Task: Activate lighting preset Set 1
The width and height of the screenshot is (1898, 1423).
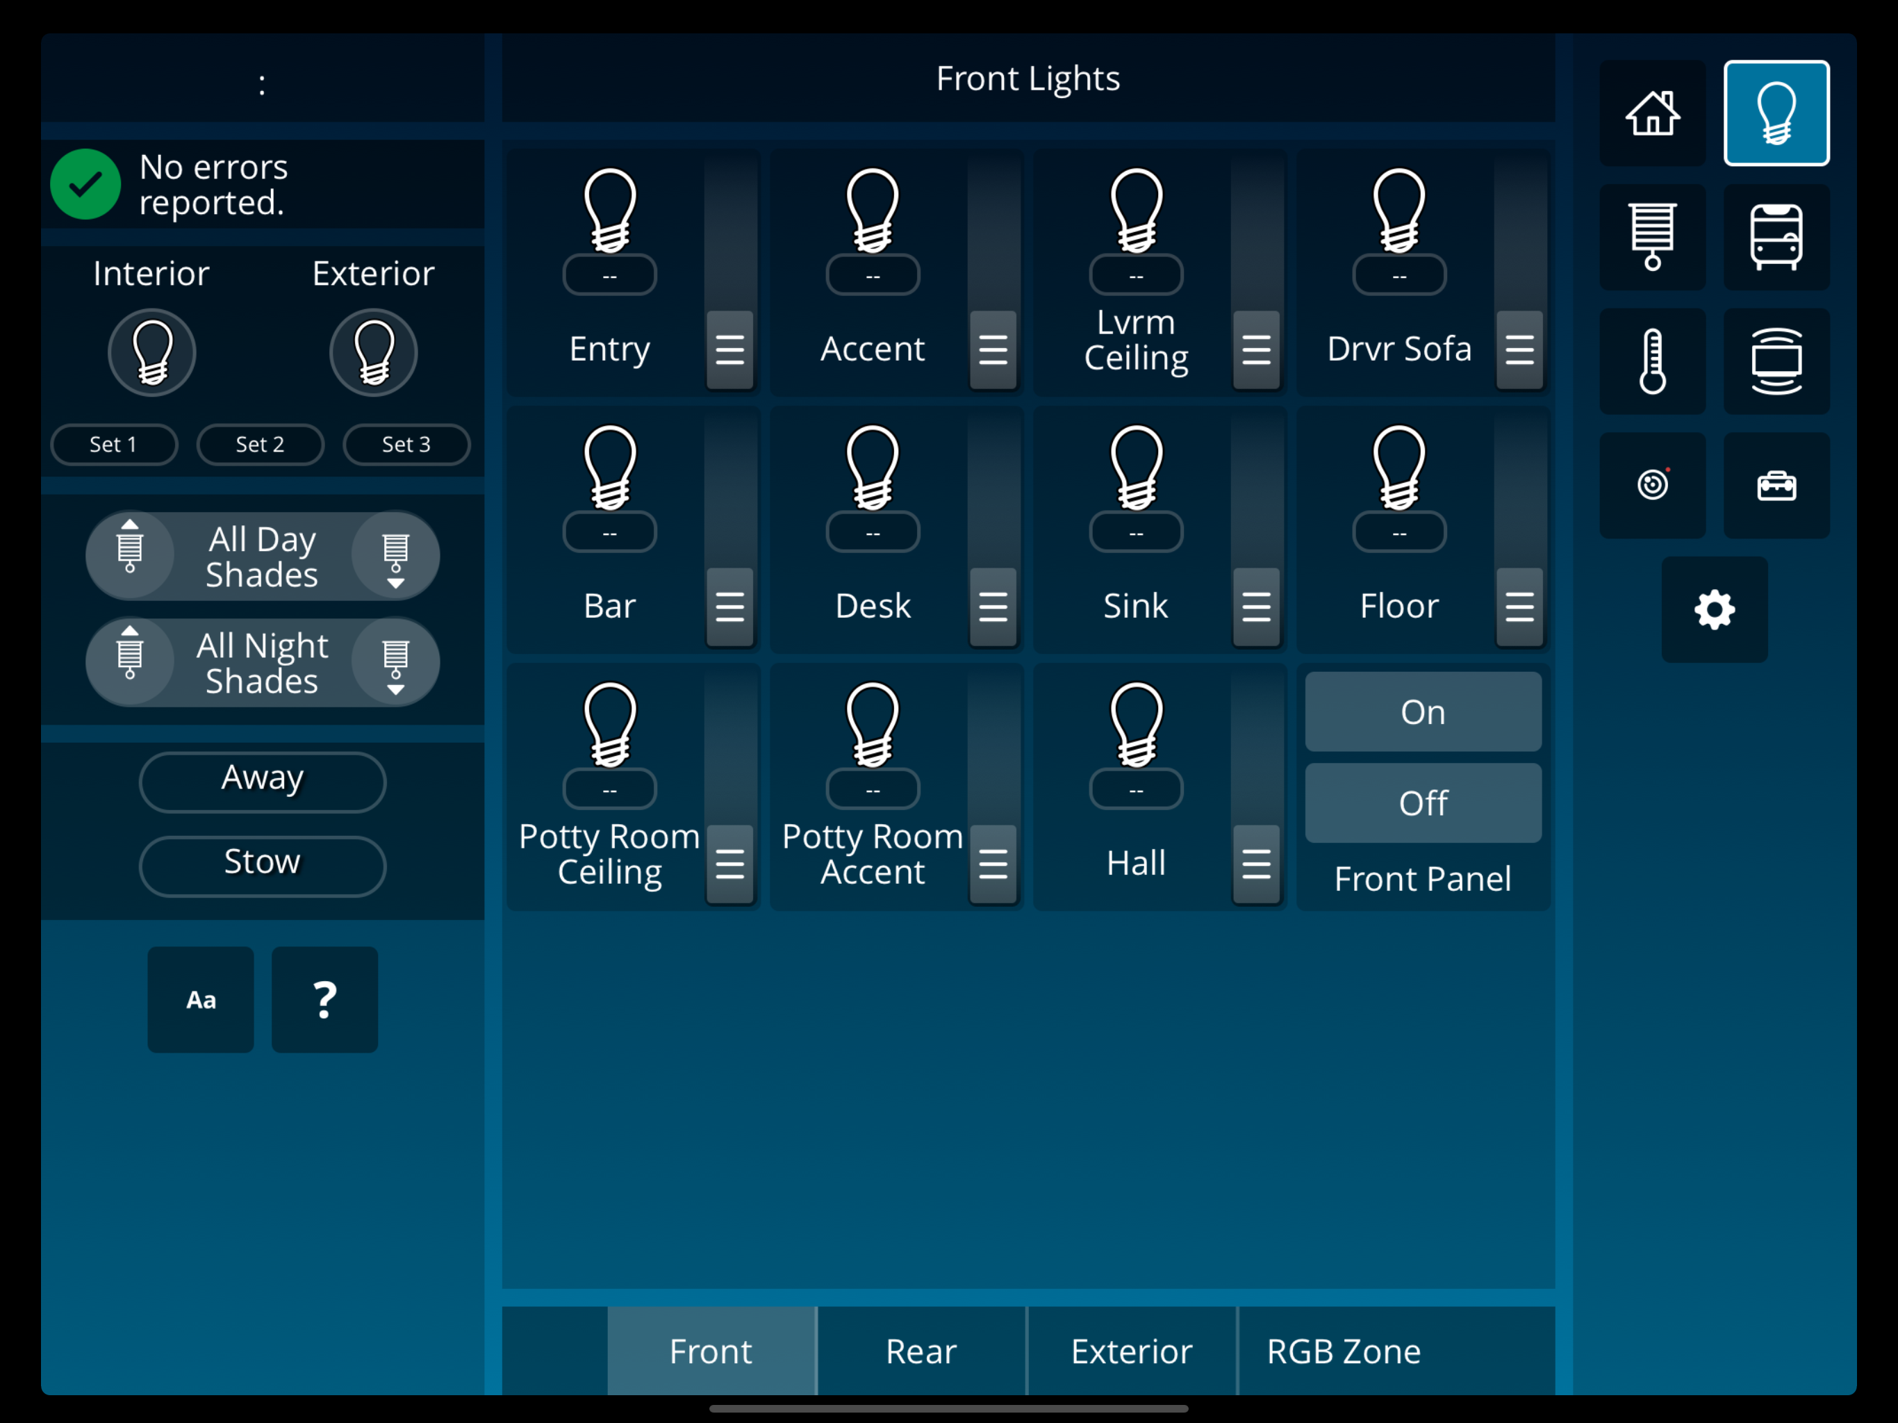Action: (114, 445)
